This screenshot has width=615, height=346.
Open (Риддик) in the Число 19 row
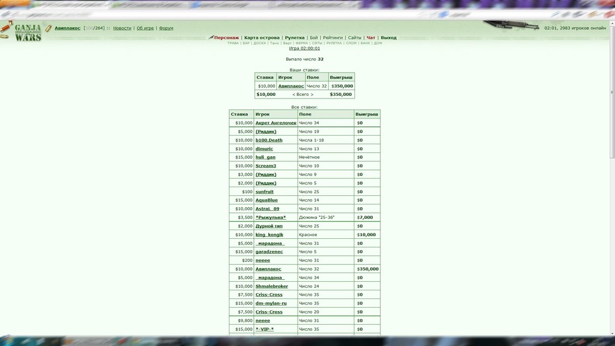coord(266,132)
